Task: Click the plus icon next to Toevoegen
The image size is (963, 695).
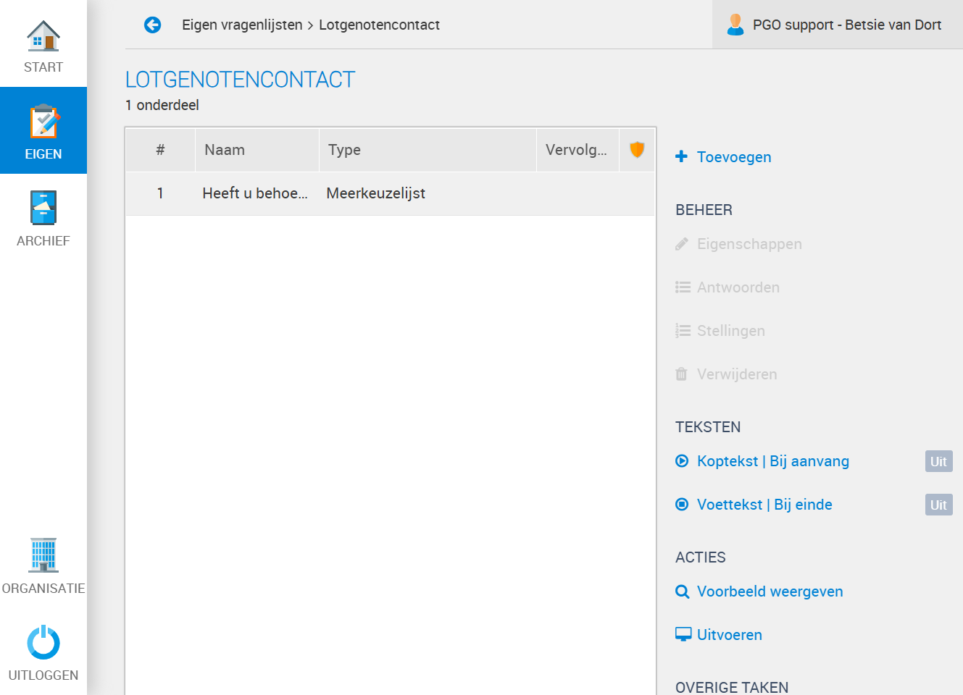Action: [x=681, y=156]
